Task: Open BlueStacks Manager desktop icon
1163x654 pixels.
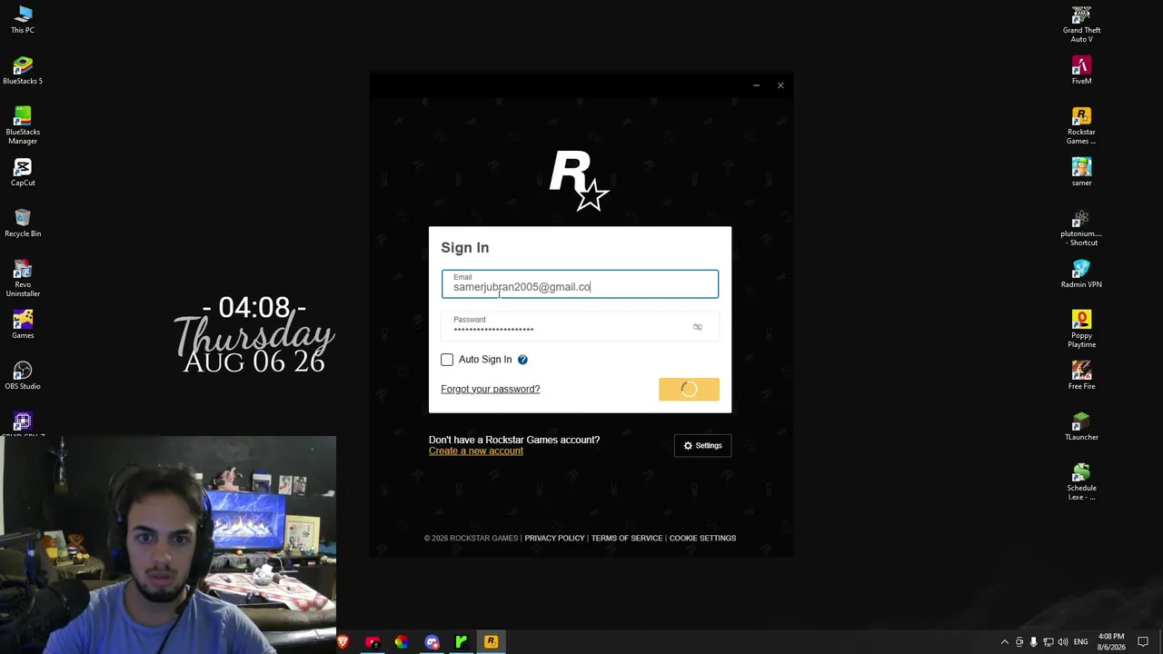Action: (x=23, y=126)
